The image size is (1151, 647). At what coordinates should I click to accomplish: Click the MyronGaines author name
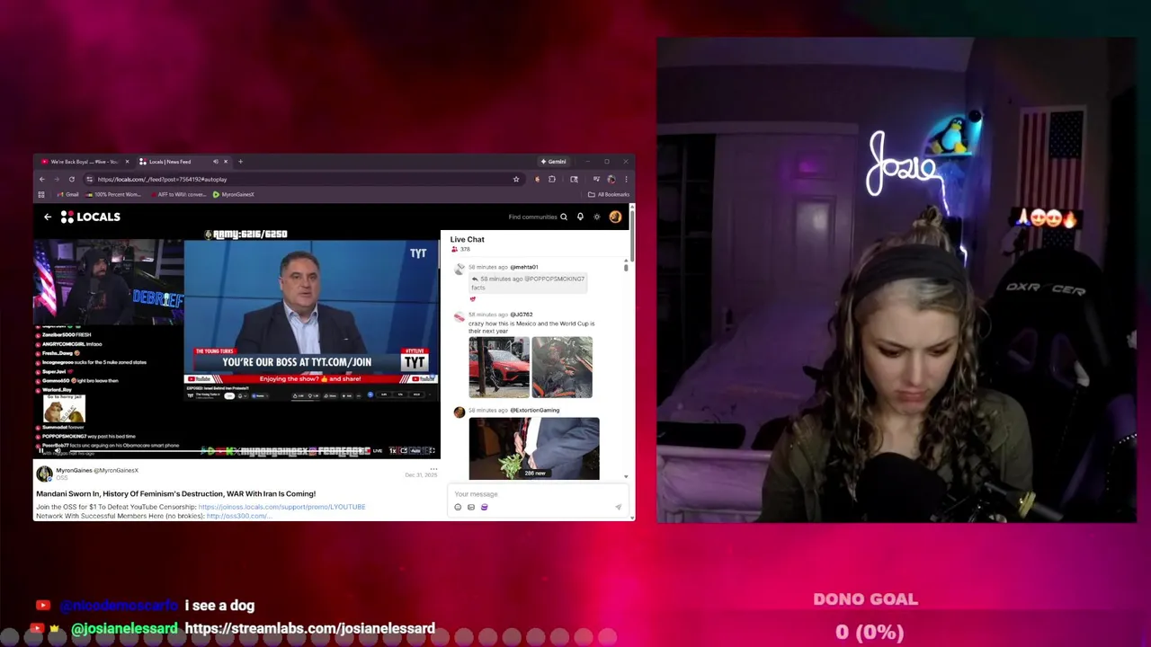74,470
